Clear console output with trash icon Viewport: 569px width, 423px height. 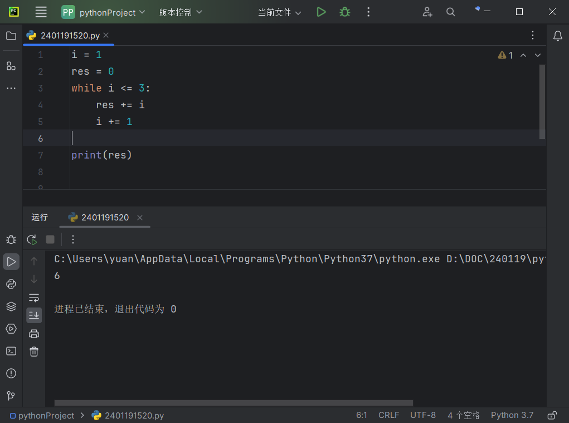pos(34,352)
